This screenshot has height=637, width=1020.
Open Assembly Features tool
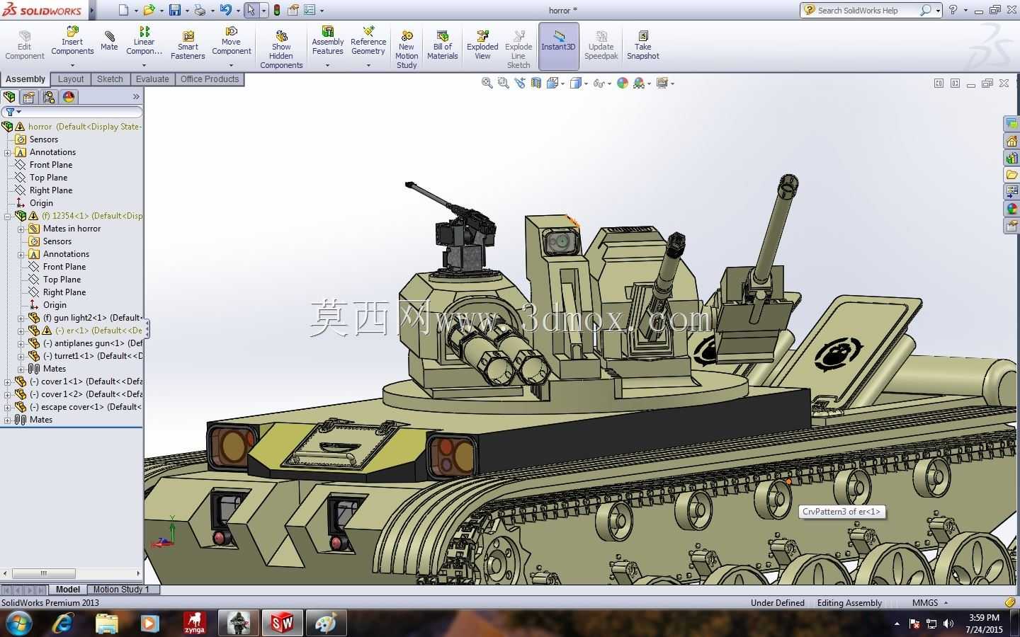pyautogui.click(x=327, y=41)
